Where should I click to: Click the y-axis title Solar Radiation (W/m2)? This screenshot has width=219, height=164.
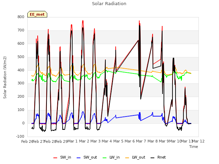[x=5, y=78]
